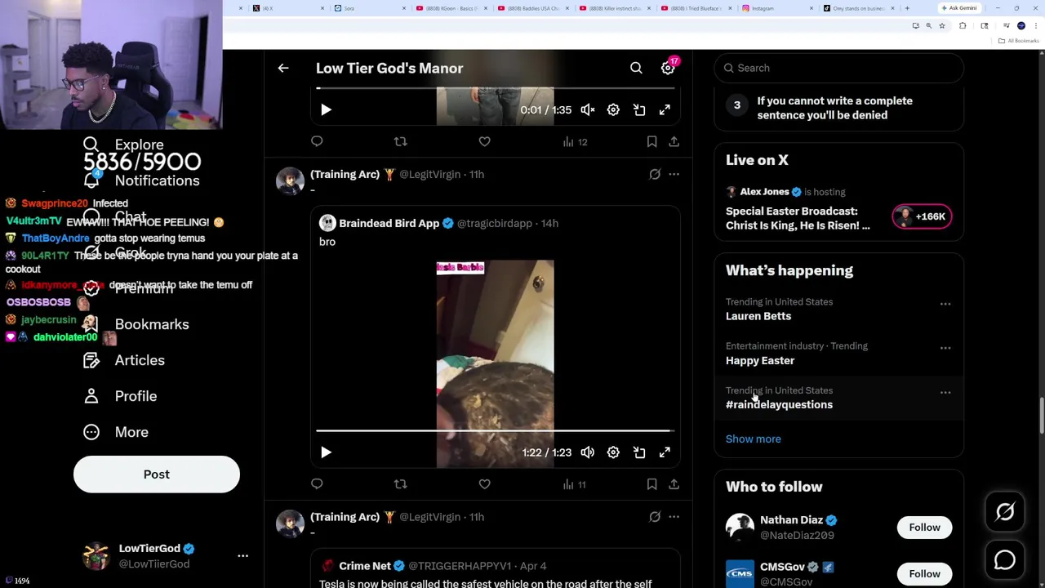Switch to the Sora browser tab
1045x588 pixels.
tap(367, 8)
